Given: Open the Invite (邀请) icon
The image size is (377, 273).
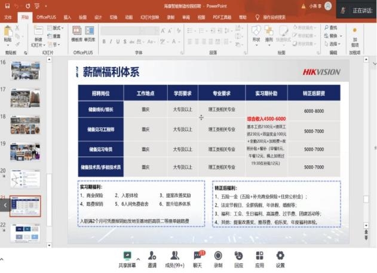Looking at the screenshot, I should coord(152,256).
